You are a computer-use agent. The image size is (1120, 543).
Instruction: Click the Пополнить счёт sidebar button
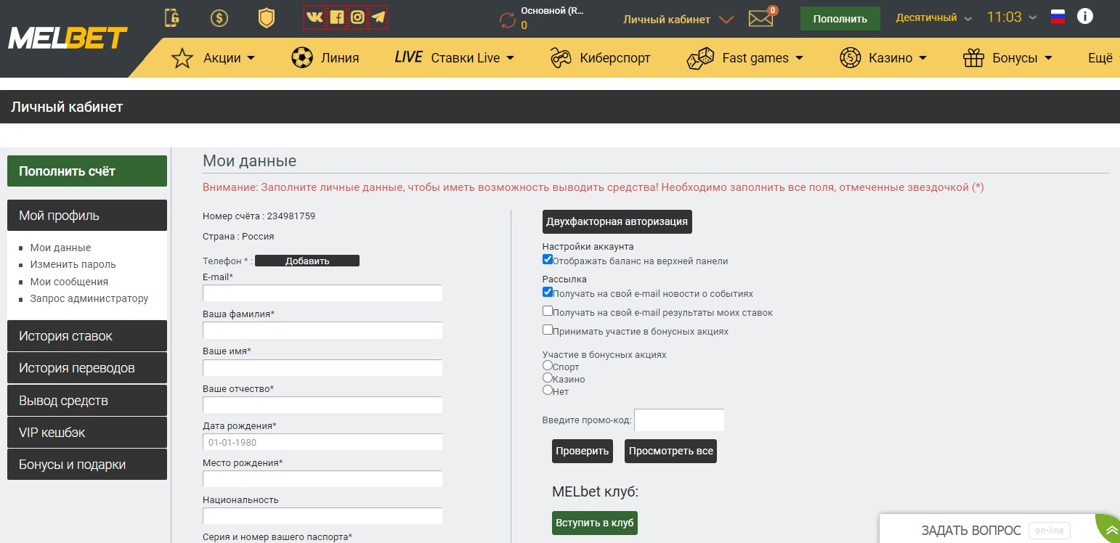pyautogui.click(x=87, y=171)
